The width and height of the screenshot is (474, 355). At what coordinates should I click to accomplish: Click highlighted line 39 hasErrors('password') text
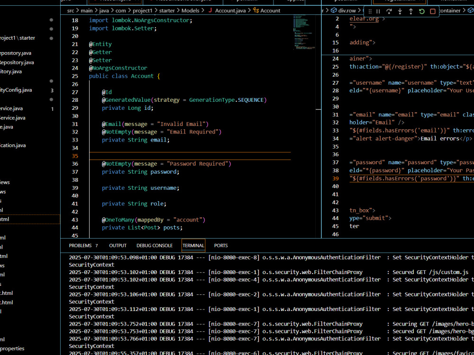[404, 178]
